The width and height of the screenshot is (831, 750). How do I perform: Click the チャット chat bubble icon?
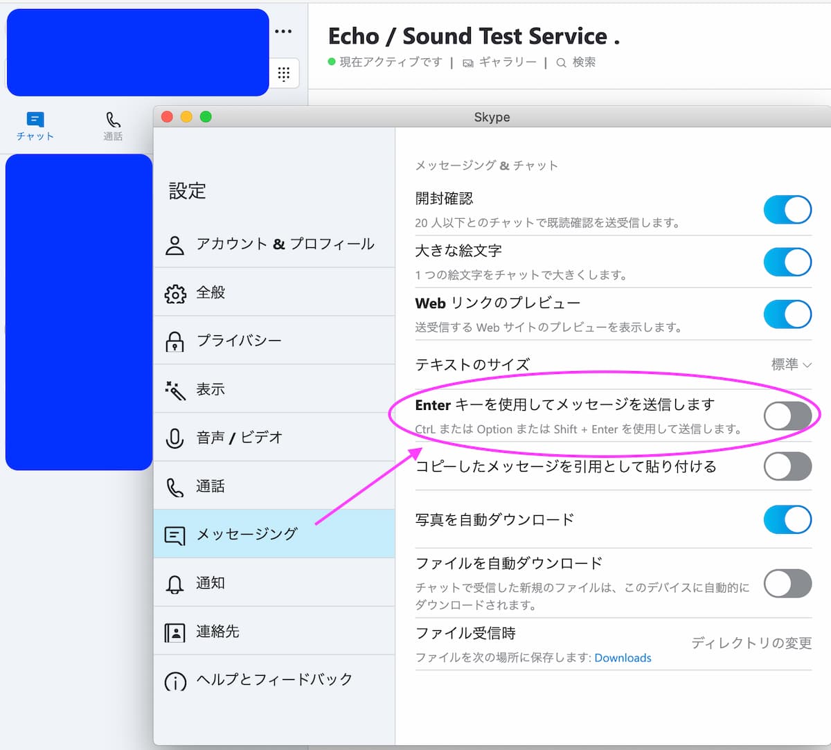pos(35,119)
